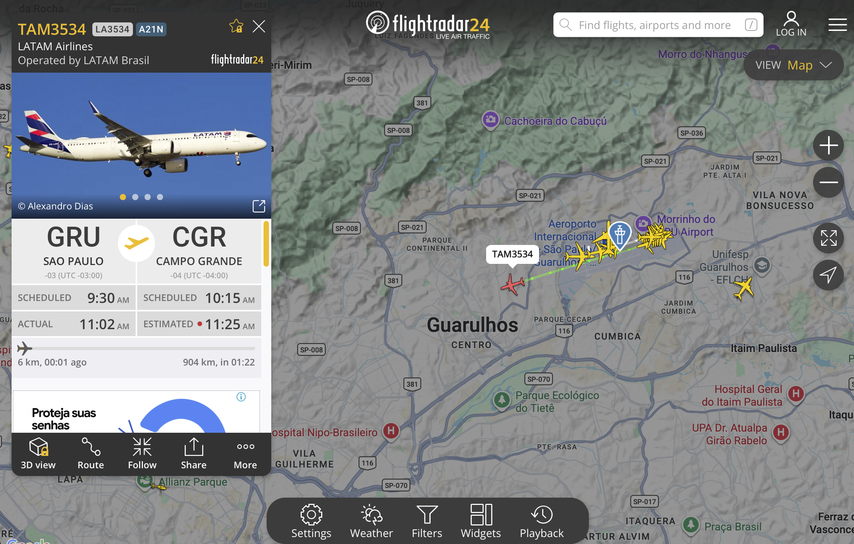This screenshot has height=544, width=854.
Task: Show the flight route
Action: tap(91, 454)
